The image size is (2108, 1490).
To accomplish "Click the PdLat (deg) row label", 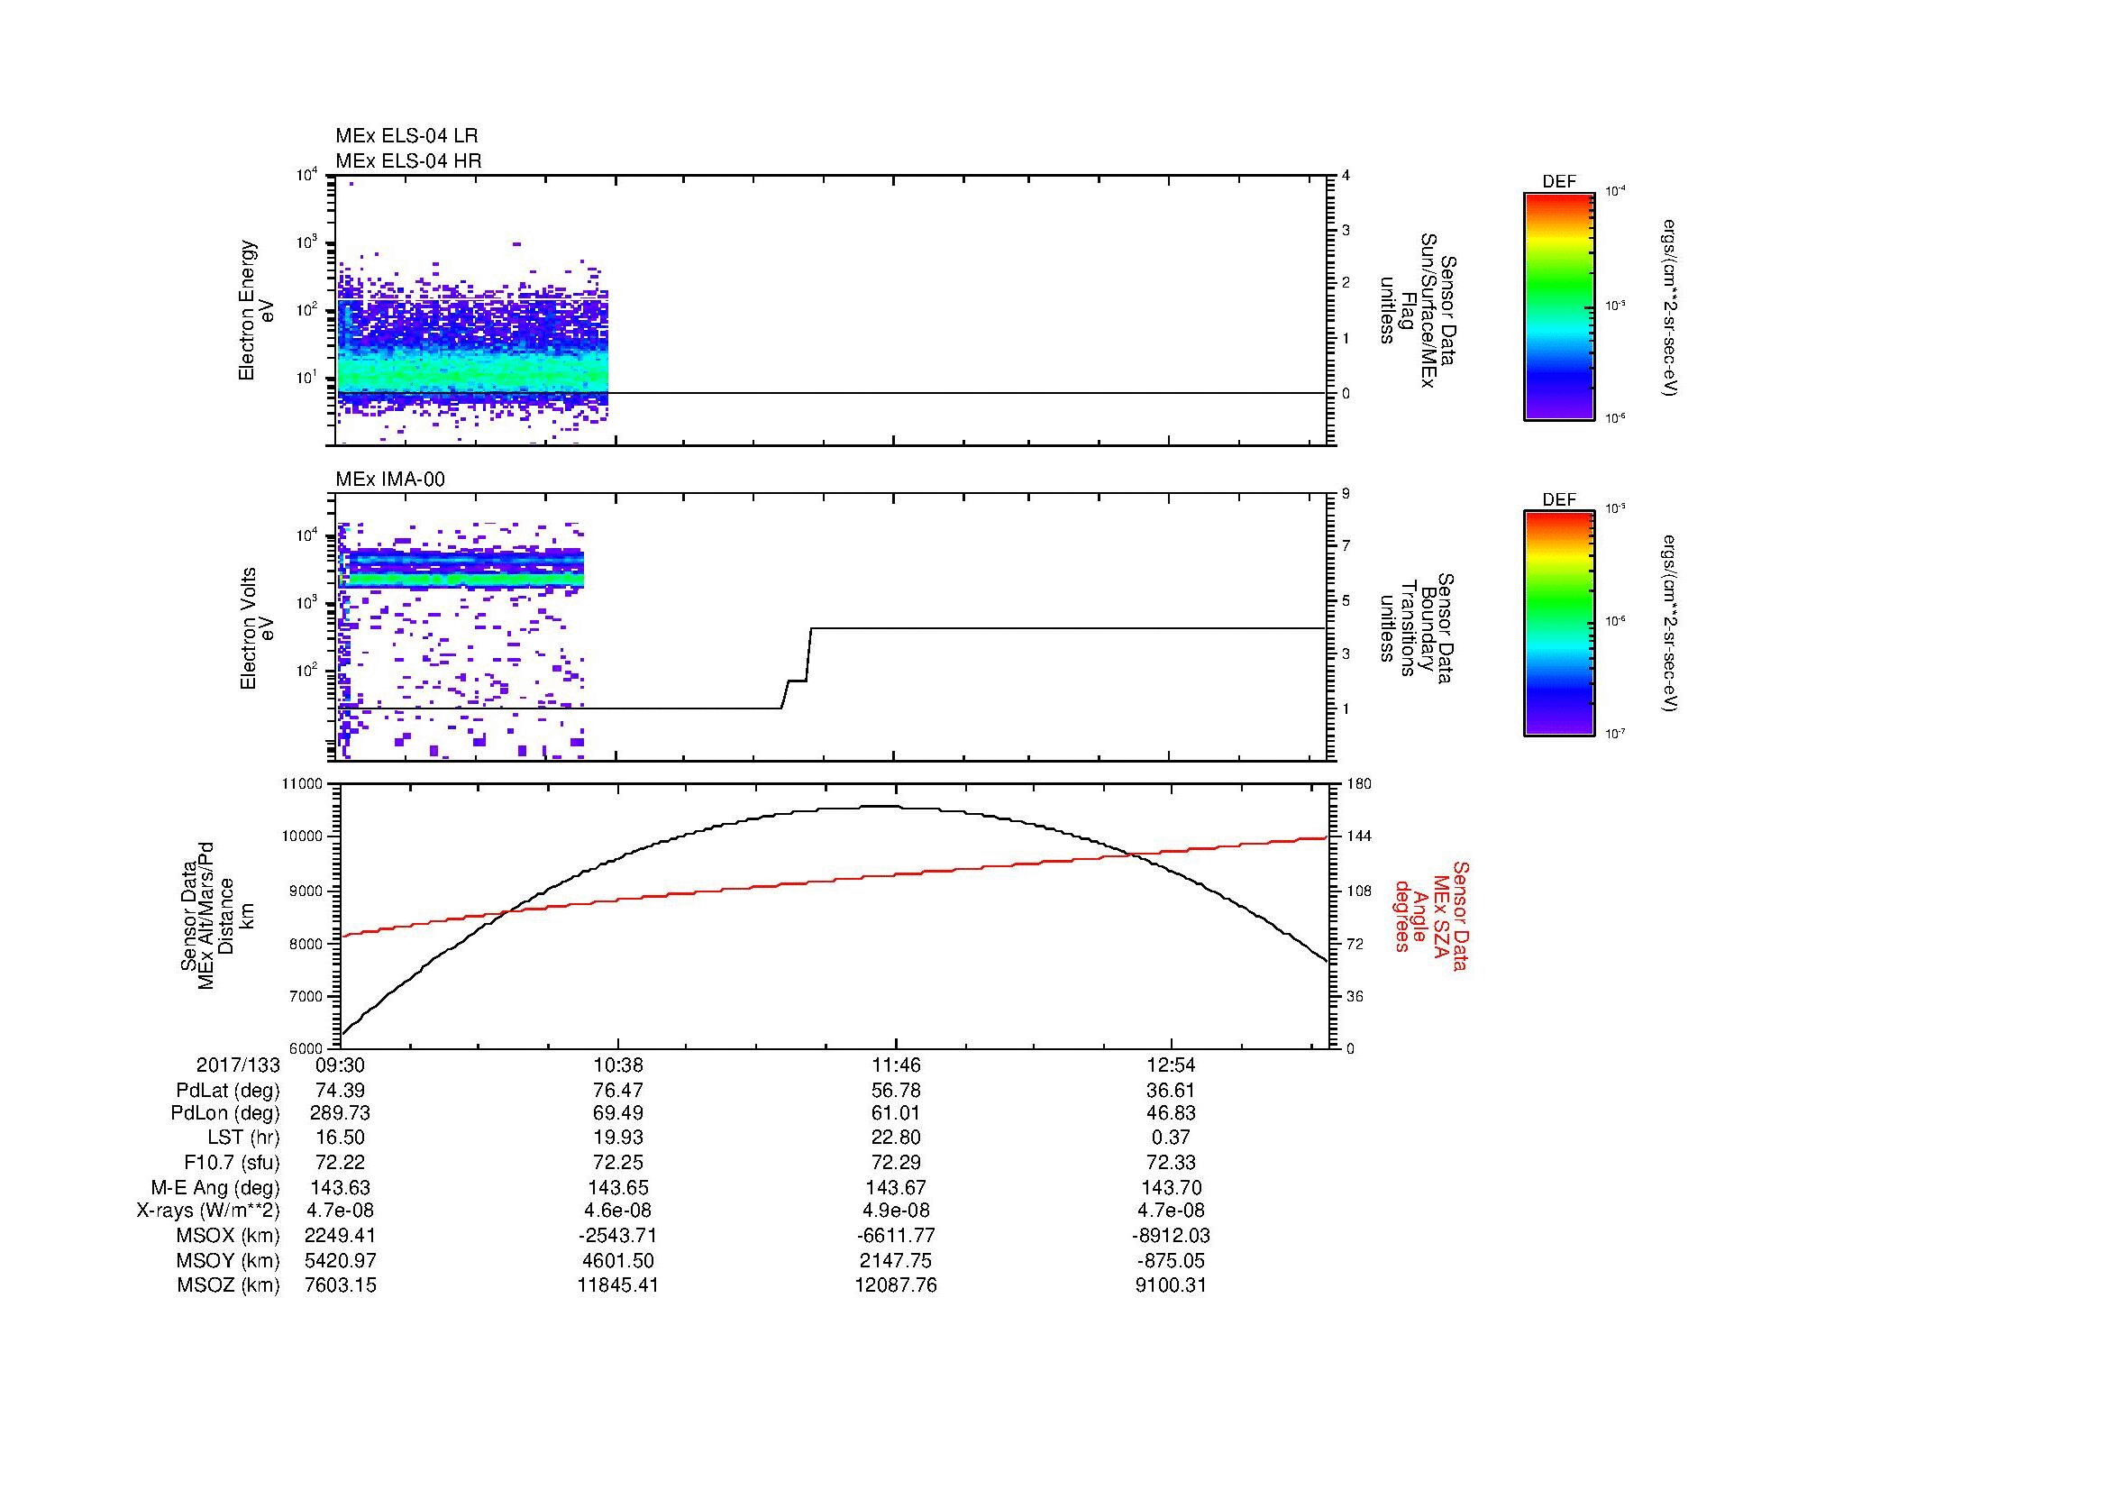I will coord(228,1091).
